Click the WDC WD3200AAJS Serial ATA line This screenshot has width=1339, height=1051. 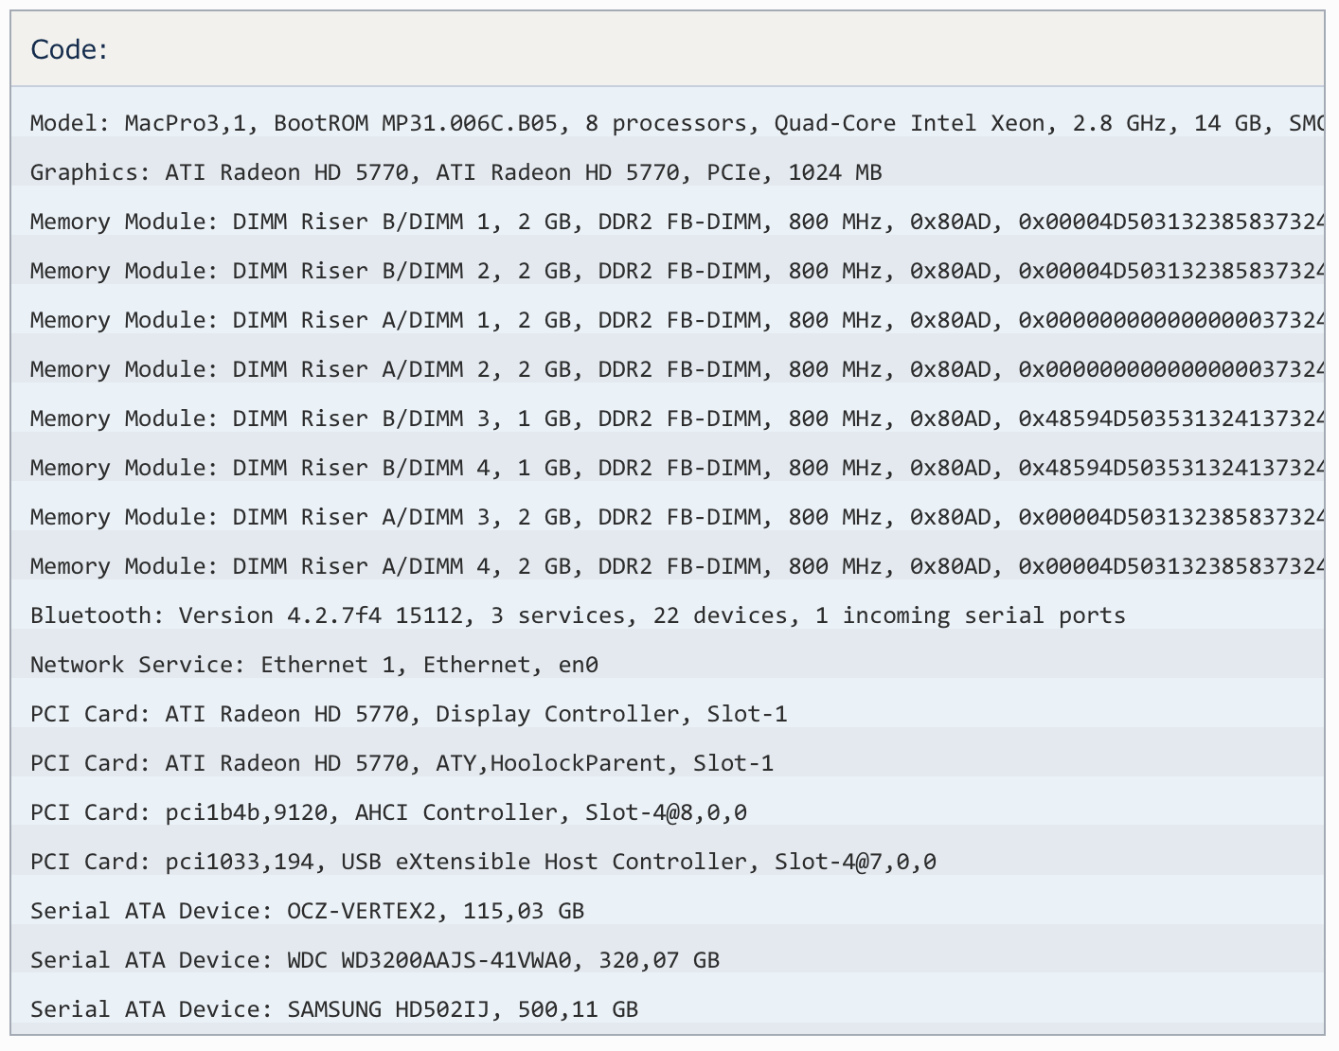375,960
